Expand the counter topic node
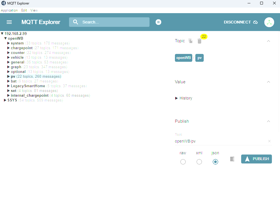 coord(8,53)
